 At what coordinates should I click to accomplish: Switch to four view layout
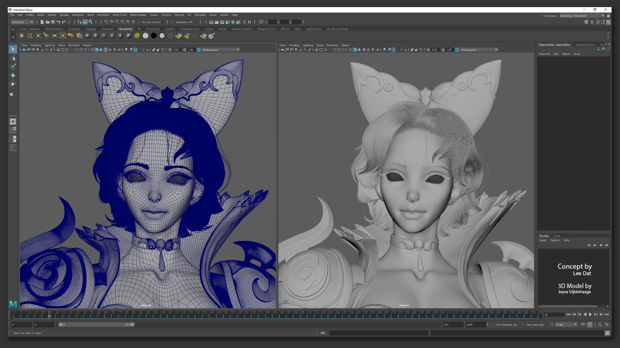pyautogui.click(x=13, y=130)
